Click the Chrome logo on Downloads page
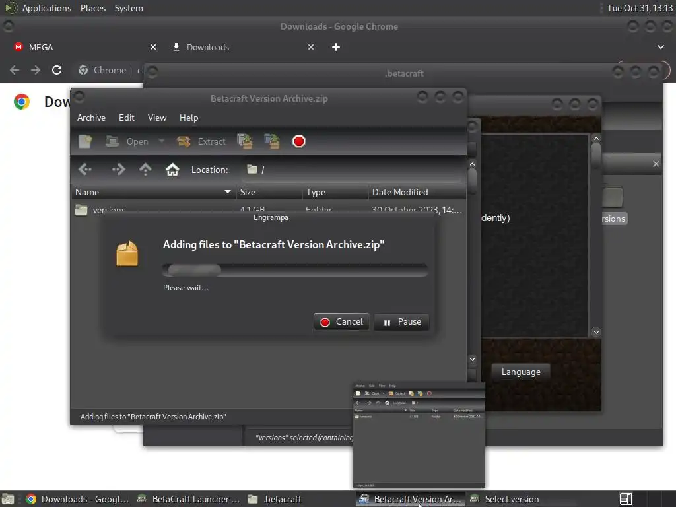The width and height of the screenshot is (676, 507). (x=22, y=102)
